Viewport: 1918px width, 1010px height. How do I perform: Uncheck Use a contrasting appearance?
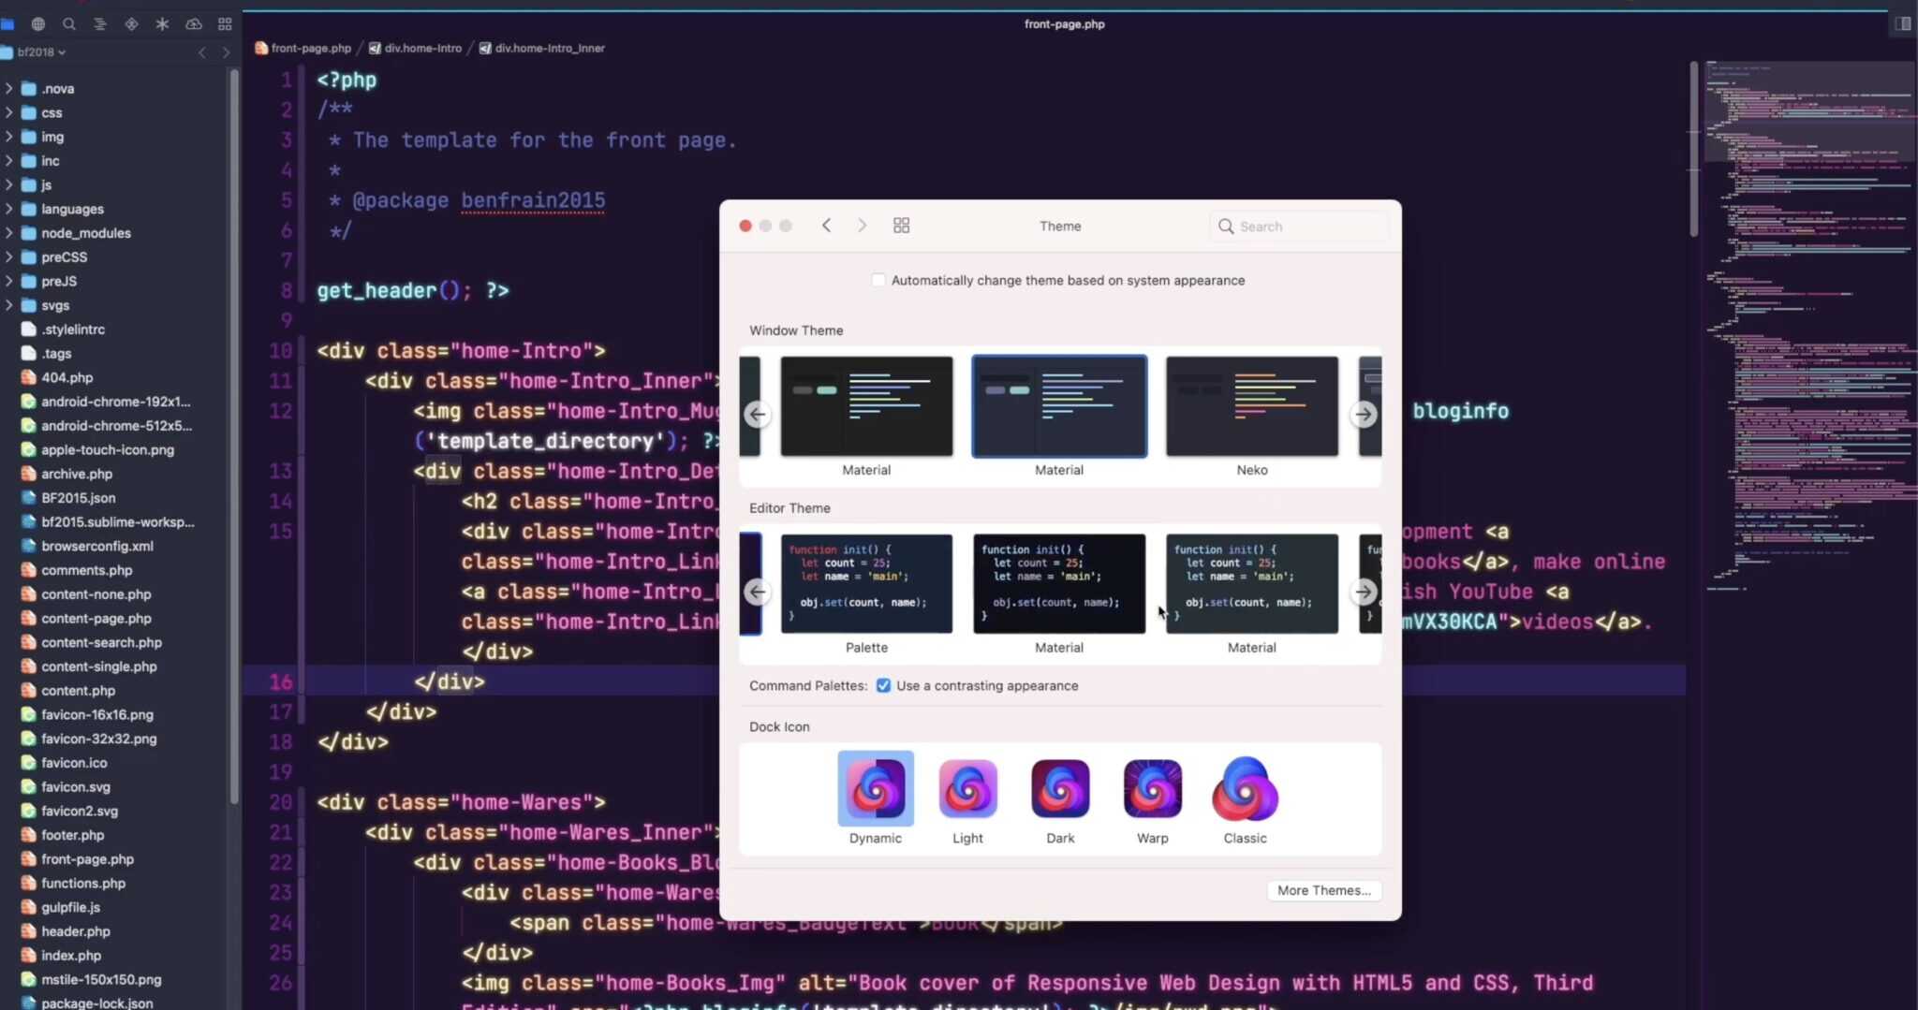pyautogui.click(x=882, y=685)
